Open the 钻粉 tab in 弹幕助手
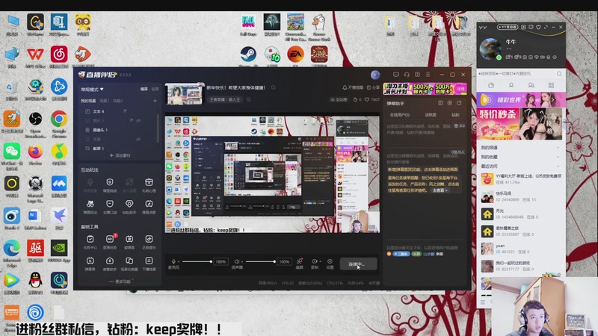 tap(455, 115)
